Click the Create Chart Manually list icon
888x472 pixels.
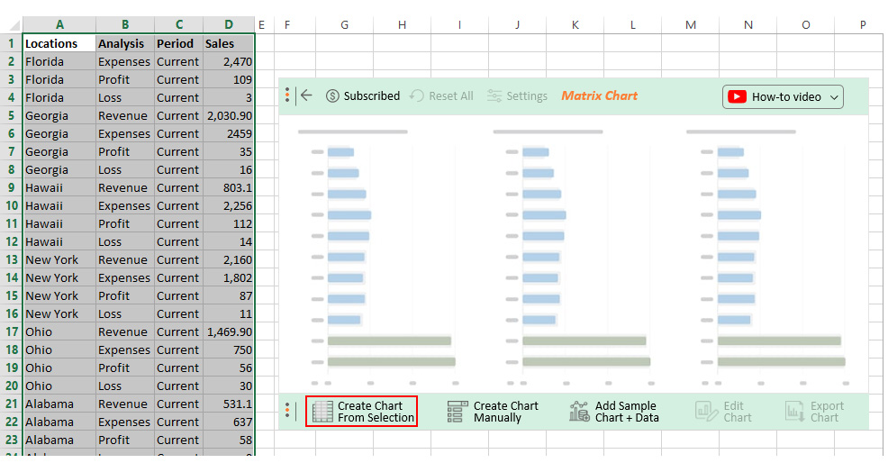point(458,412)
